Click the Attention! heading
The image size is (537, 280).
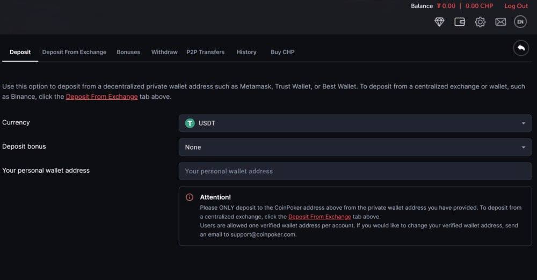click(215, 197)
